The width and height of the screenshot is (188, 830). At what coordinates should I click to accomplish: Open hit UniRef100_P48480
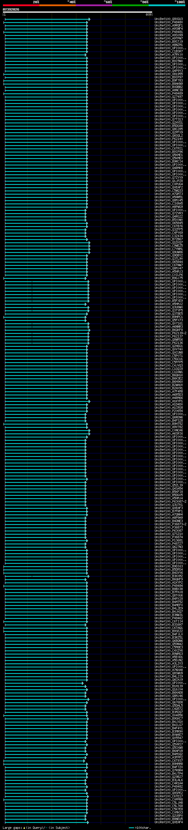[169, 23]
